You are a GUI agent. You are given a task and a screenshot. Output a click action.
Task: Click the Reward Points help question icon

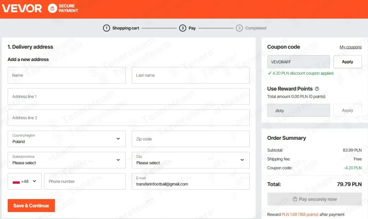pos(317,89)
